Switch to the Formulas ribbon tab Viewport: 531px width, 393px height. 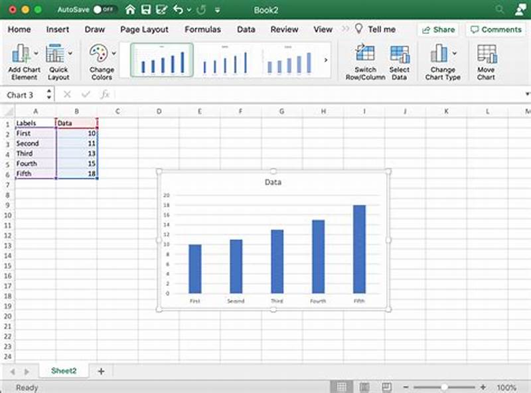click(x=203, y=29)
